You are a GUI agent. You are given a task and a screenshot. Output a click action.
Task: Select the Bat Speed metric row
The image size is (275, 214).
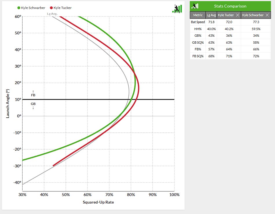click(198, 22)
